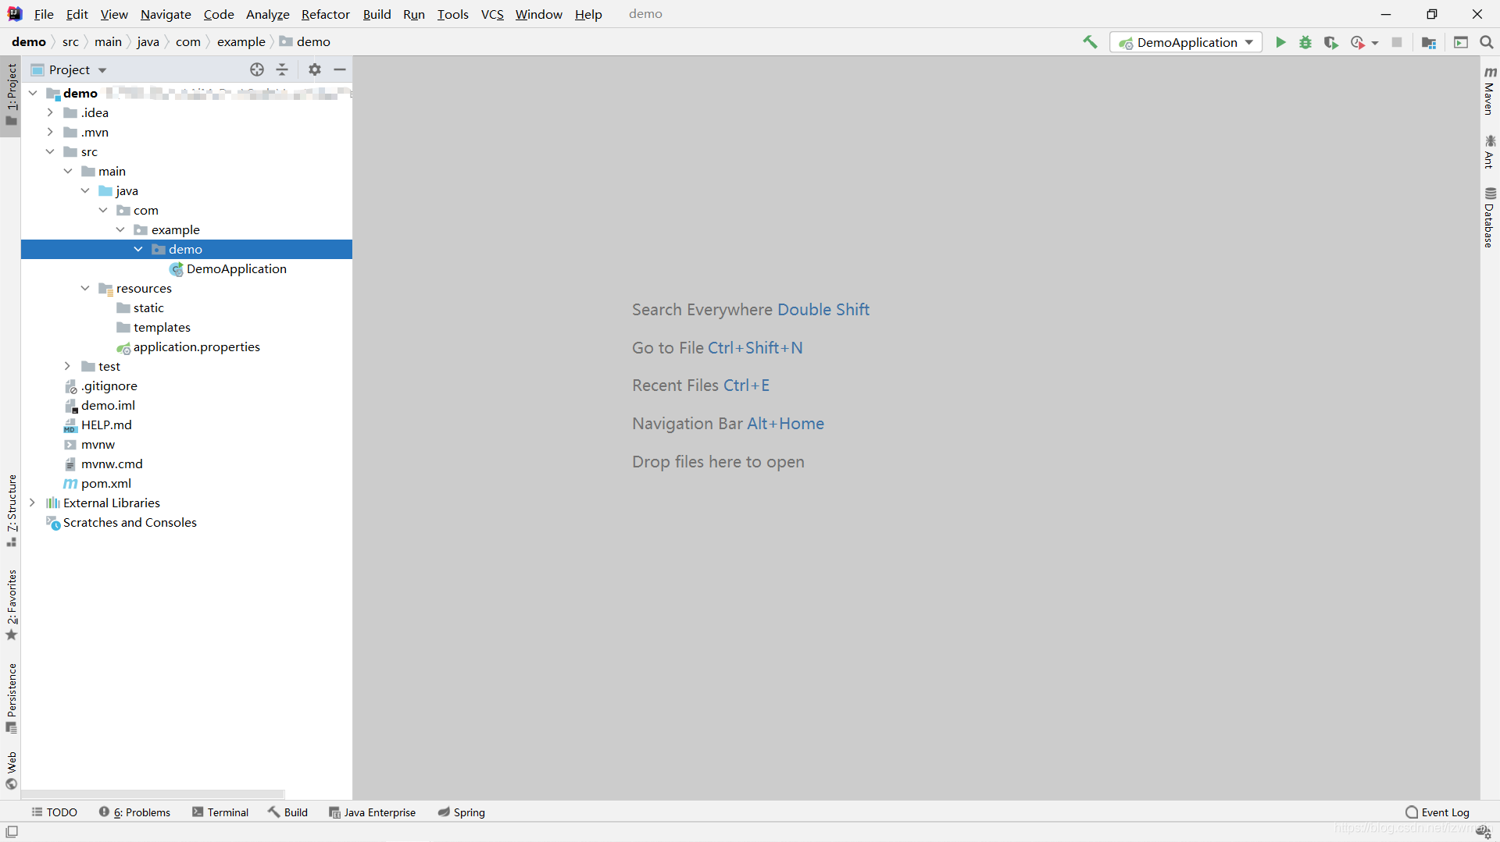Open Project panel settings gear

[315, 69]
